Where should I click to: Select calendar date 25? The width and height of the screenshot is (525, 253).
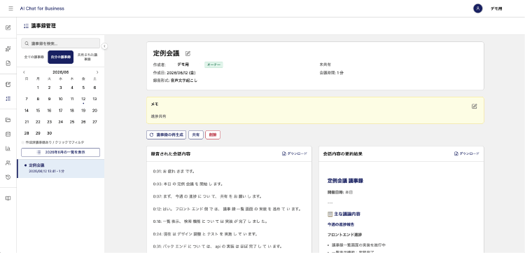pos(72,122)
